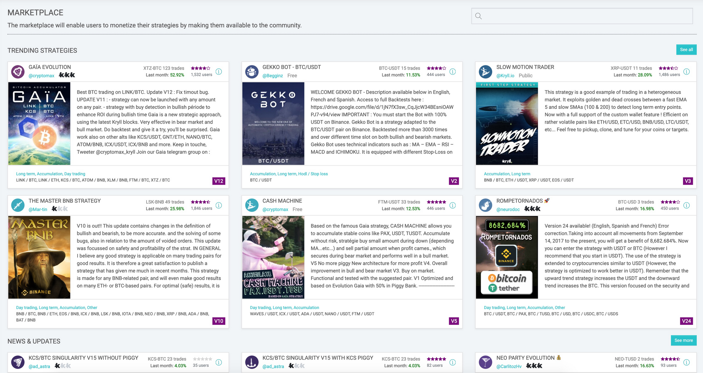Focus the marketplace search field

click(x=582, y=16)
